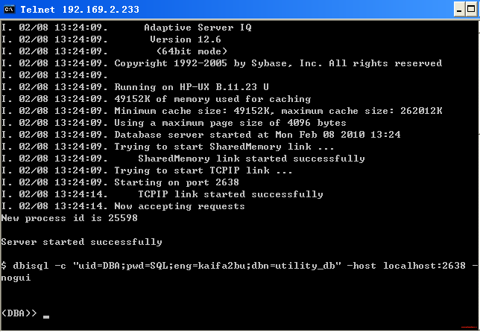This screenshot has height=332, width=480.
Task: Maximize the Telnet window
Action: pos(471,10)
